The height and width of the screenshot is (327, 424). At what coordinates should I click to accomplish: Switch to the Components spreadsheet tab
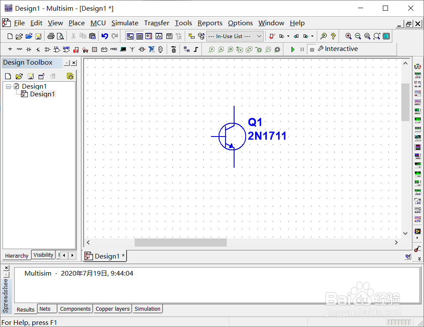tap(75, 309)
